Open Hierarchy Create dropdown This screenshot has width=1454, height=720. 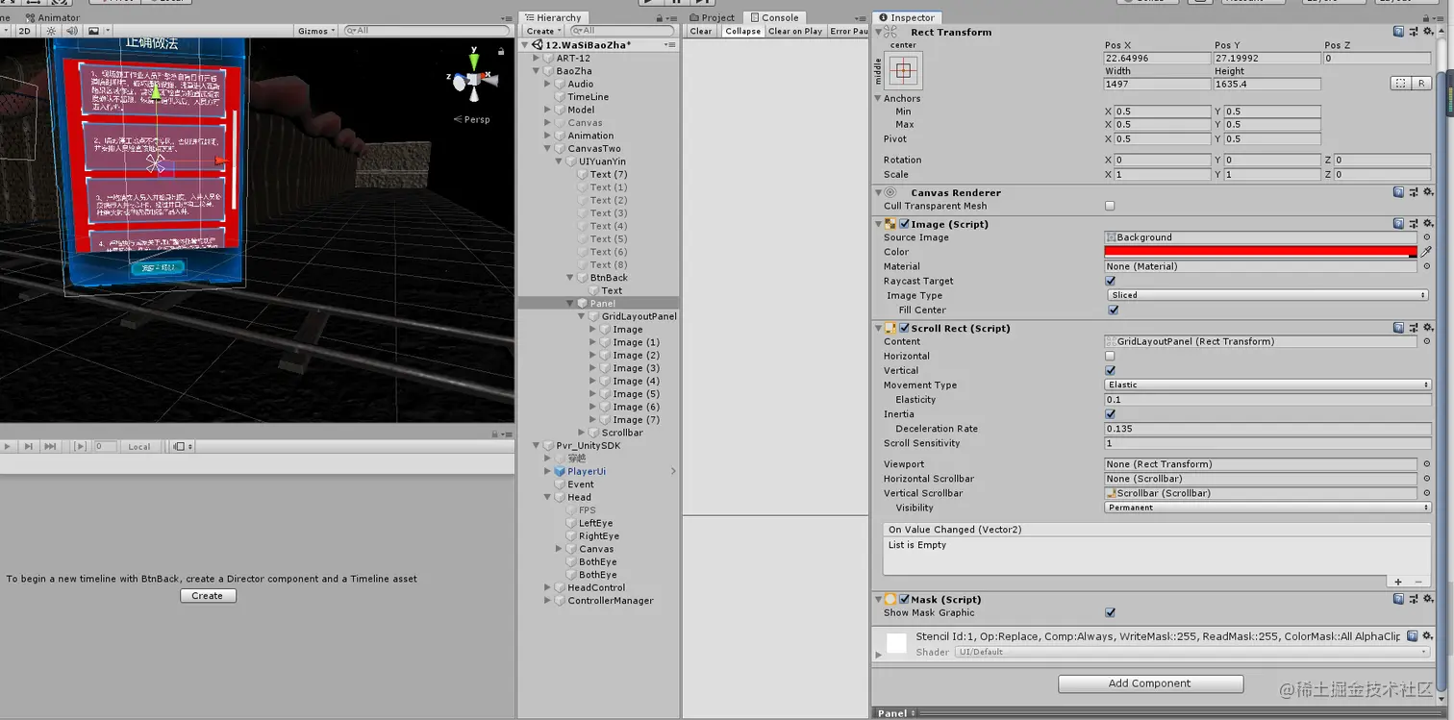click(x=543, y=31)
